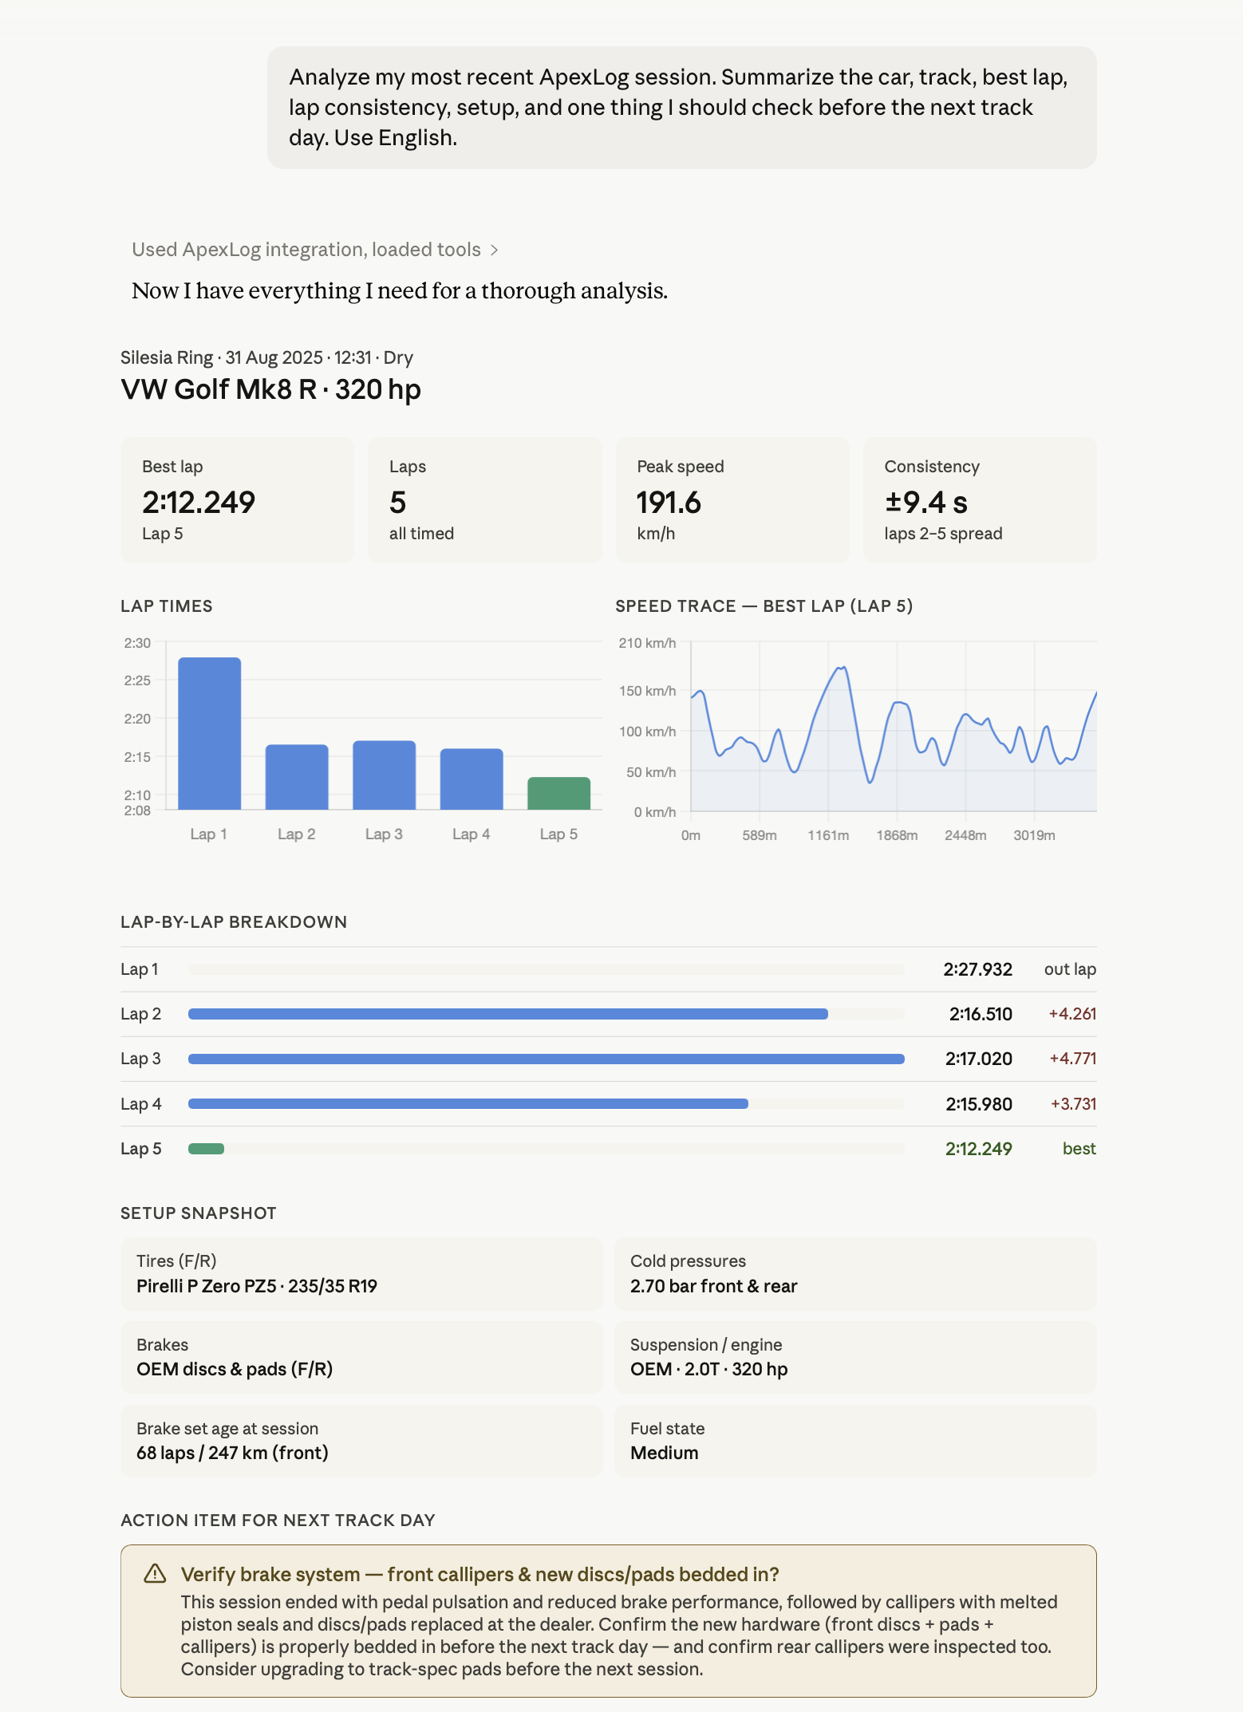
Task: Click the Lap 3 bar in lap times chart
Action: pos(384,775)
